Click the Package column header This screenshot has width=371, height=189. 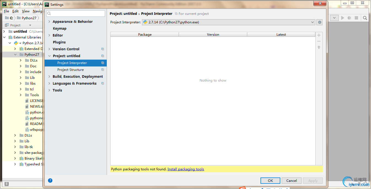(x=145, y=35)
